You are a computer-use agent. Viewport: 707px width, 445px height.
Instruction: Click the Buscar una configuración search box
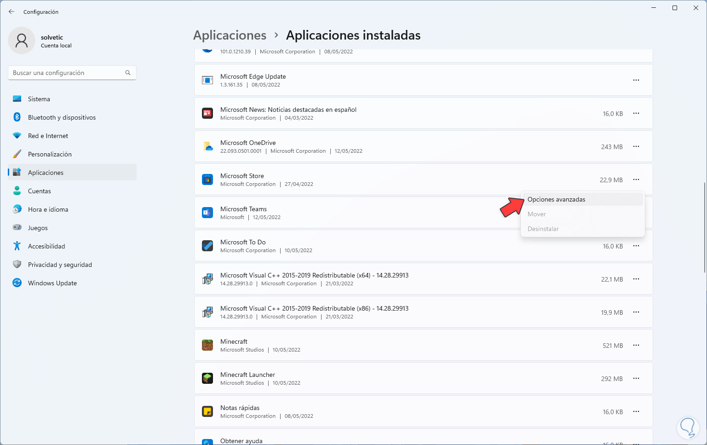pos(72,73)
